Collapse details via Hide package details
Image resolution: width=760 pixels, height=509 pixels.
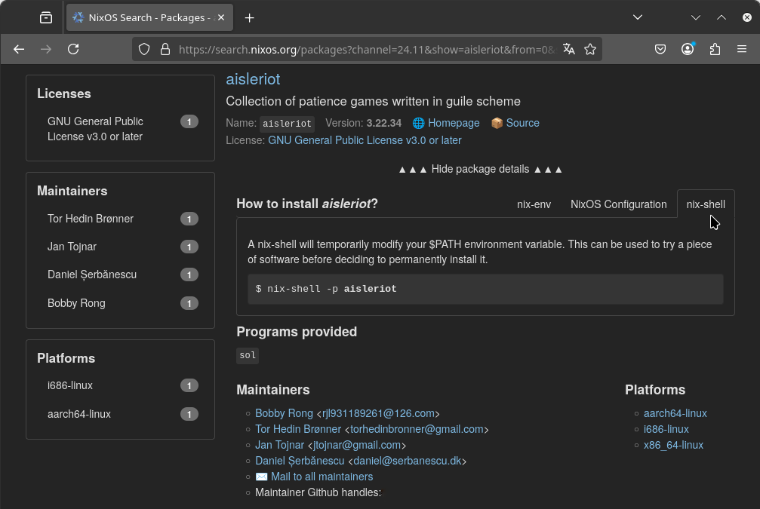tap(480, 169)
